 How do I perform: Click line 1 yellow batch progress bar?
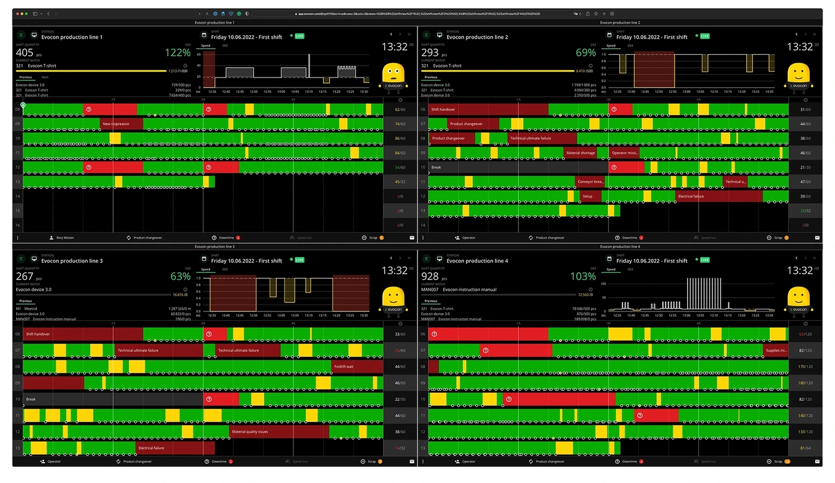91,71
